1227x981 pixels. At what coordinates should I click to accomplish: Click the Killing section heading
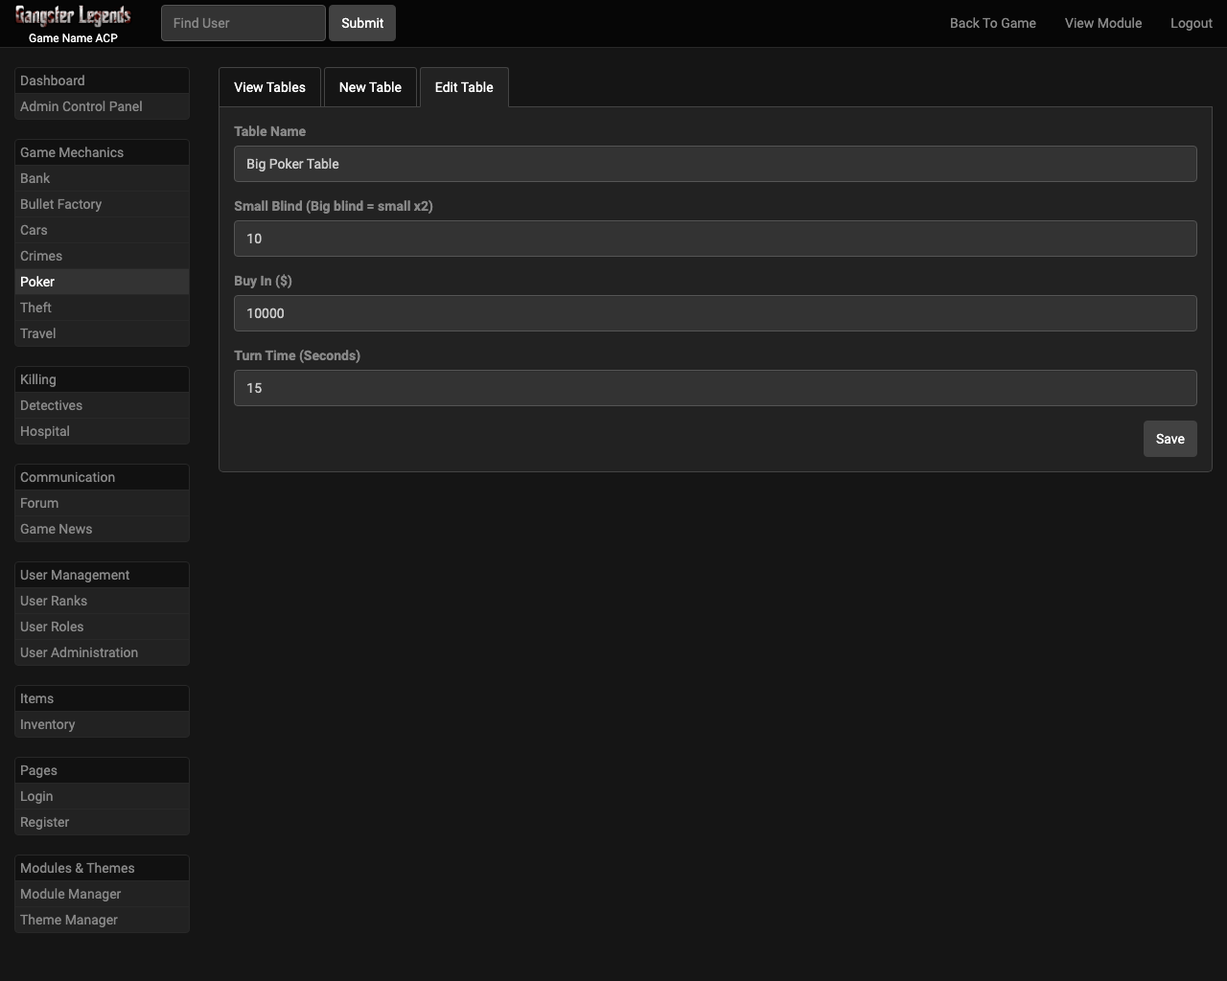(102, 379)
